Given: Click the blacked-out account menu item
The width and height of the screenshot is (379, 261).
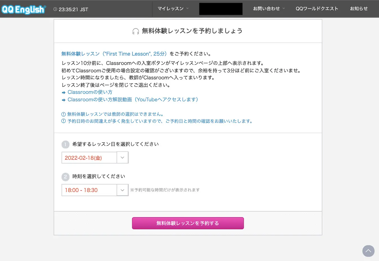Looking at the screenshot, I should [221, 9].
